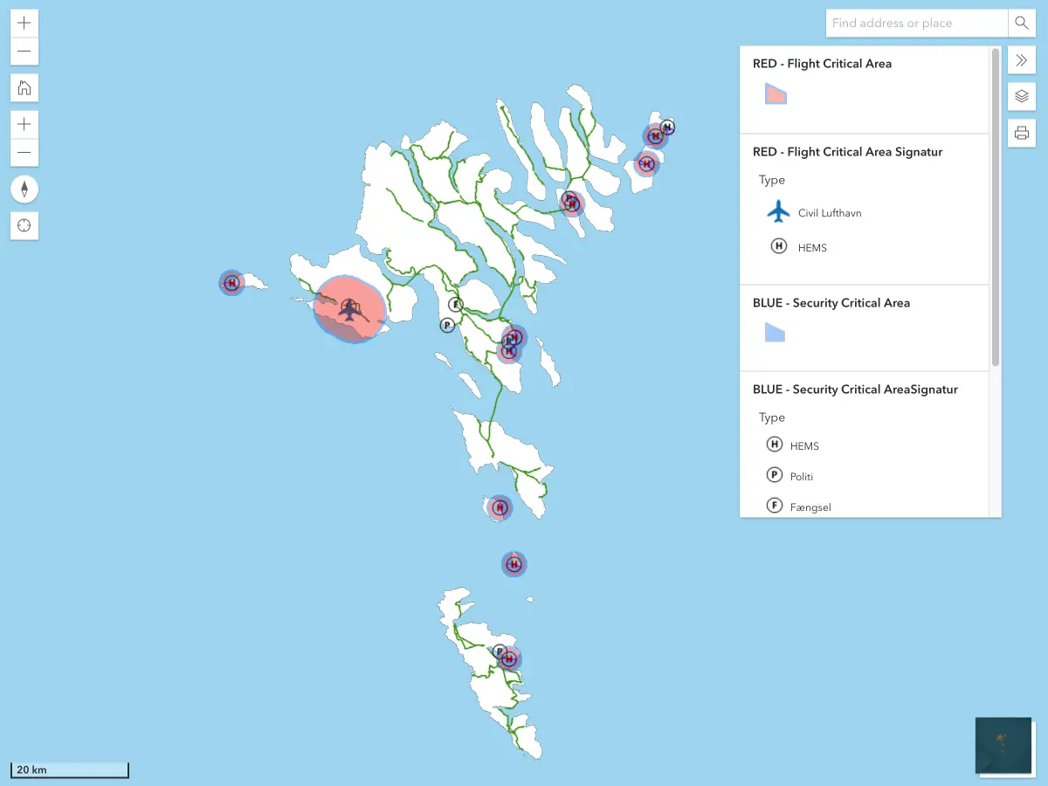Collapse the legend panel with double chevron
This screenshot has width=1048, height=786.
tap(1021, 59)
